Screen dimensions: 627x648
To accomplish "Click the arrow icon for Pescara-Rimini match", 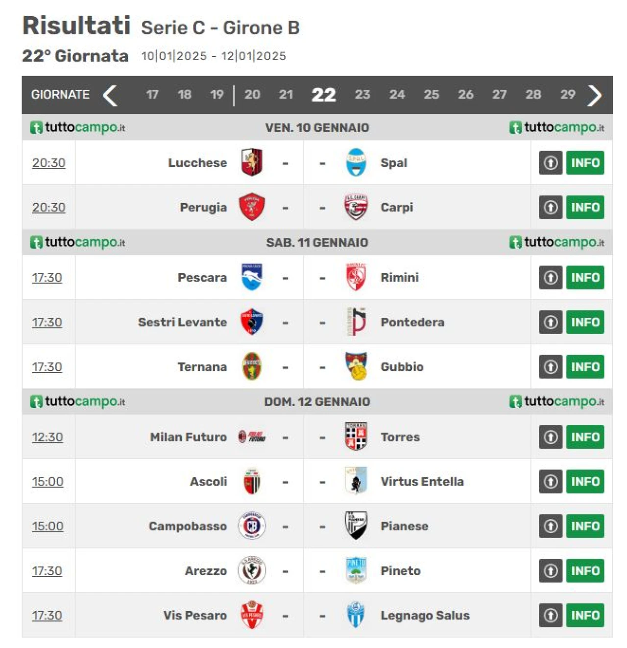I will click(x=551, y=278).
